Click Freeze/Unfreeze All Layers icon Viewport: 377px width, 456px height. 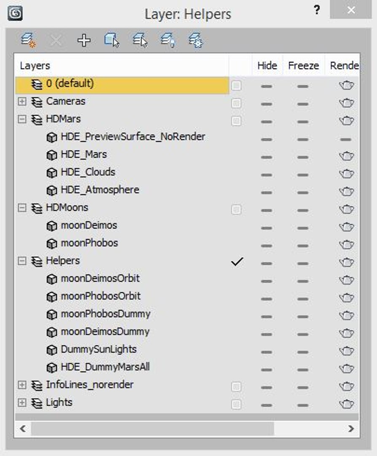click(x=196, y=40)
